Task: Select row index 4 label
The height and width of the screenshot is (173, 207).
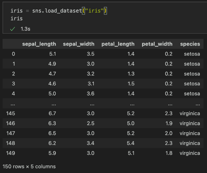Action: [13, 93]
